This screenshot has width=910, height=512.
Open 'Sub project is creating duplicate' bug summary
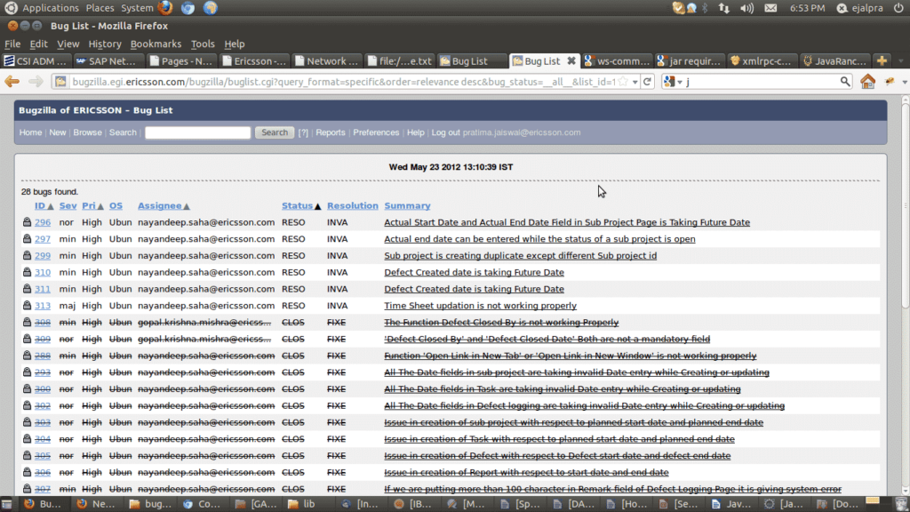point(521,255)
